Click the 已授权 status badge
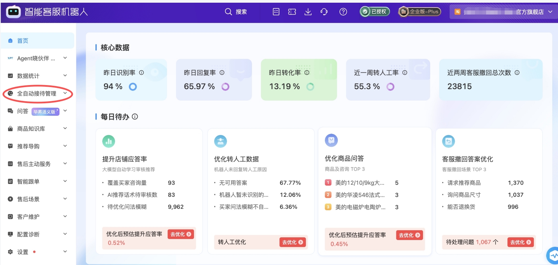Image resolution: width=558 pixels, height=265 pixels. pos(375,11)
